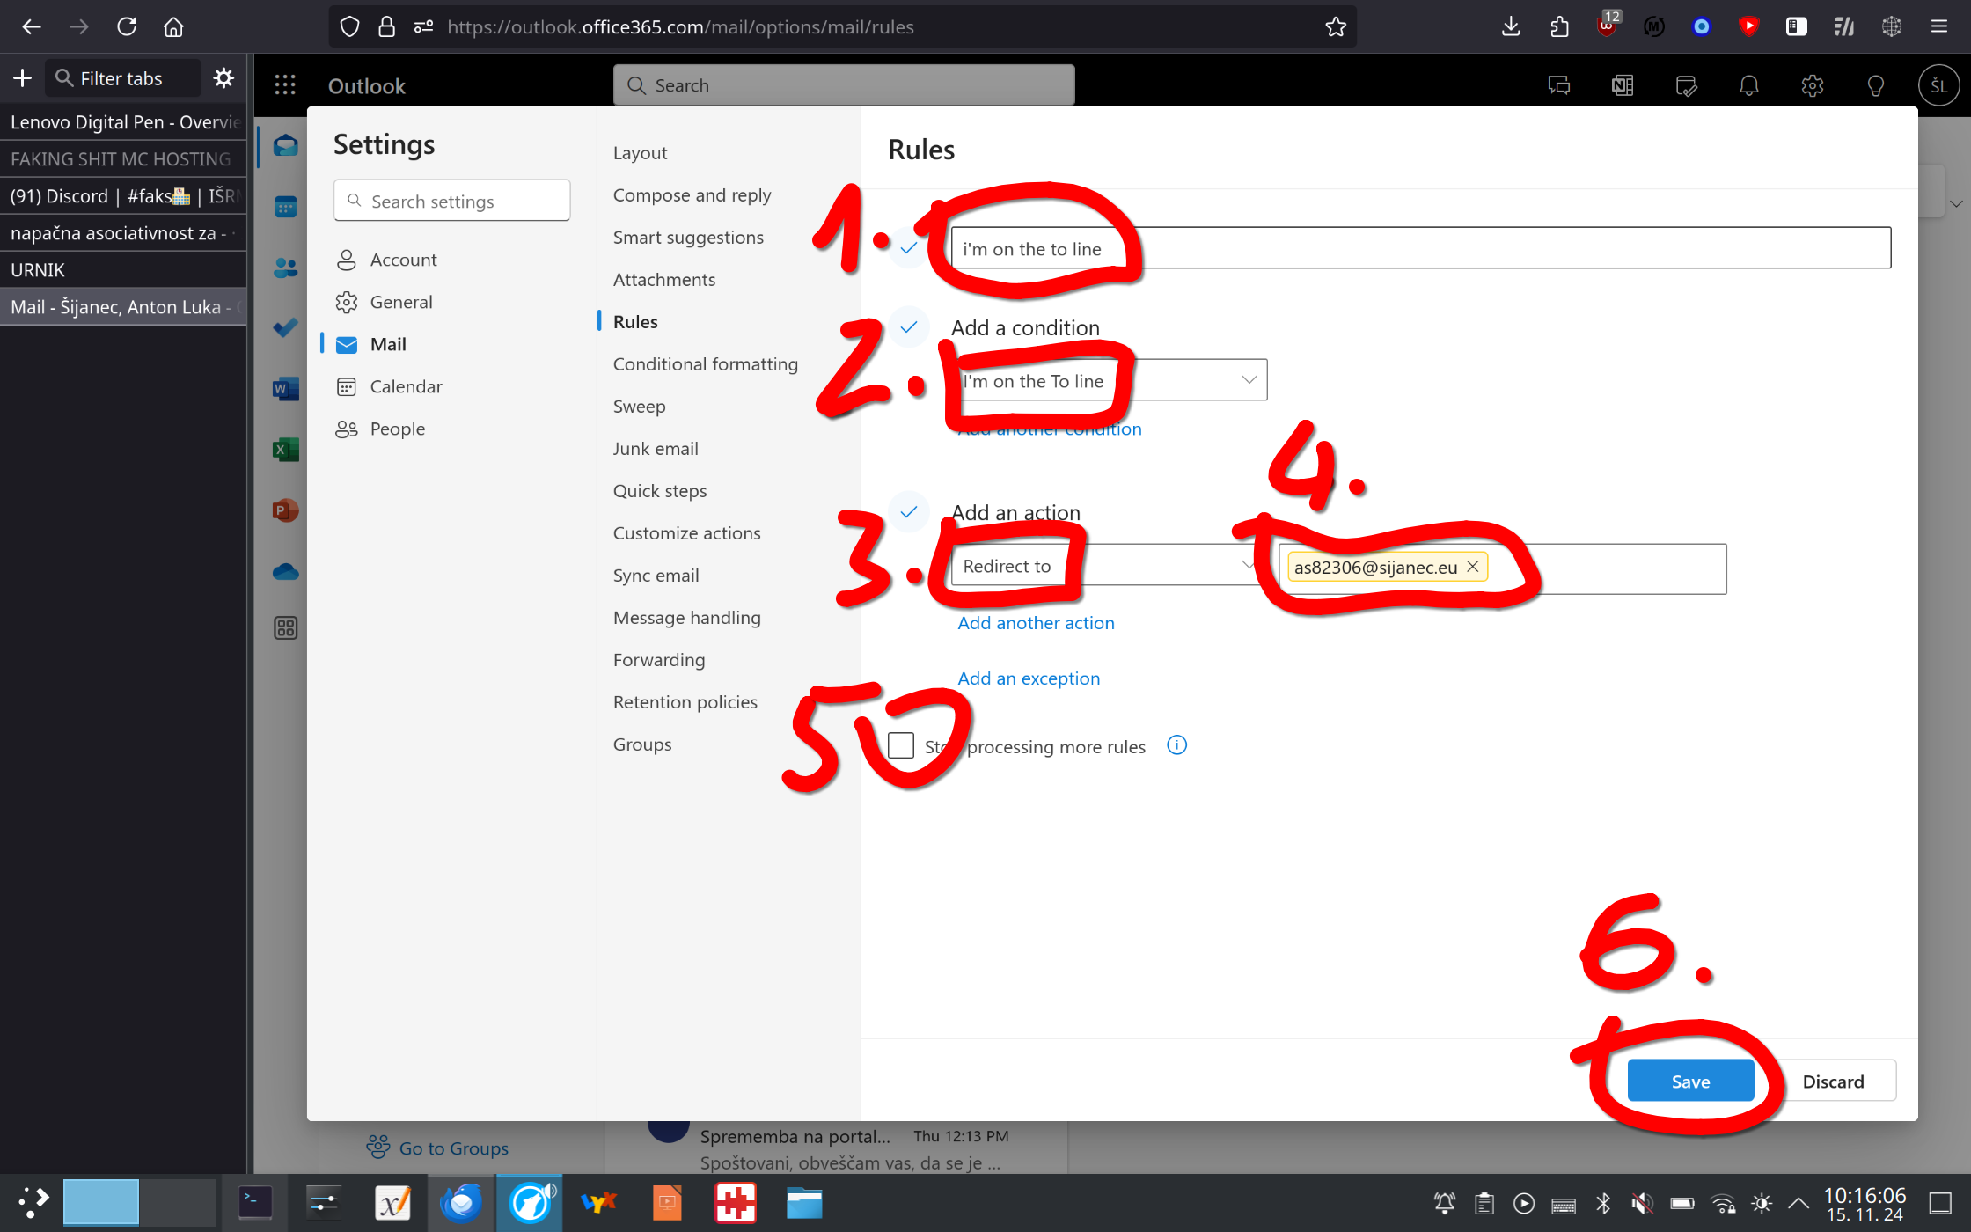
Task: Remove as82306@sijanec.eu recipient chip
Action: [1472, 567]
